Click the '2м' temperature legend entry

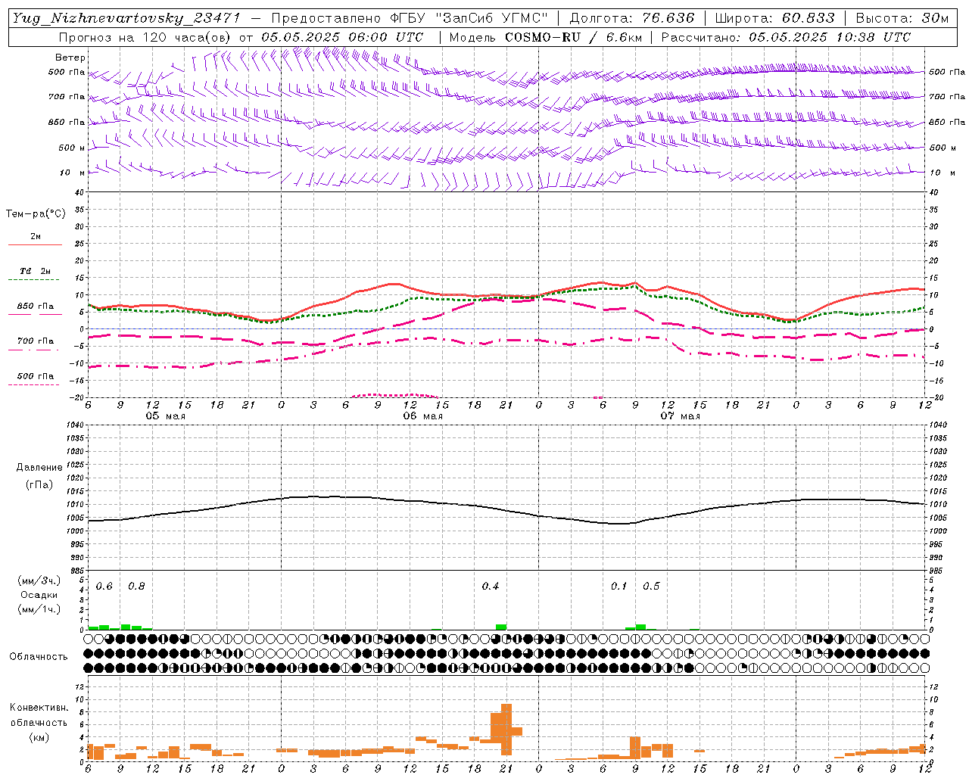click(x=36, y=237)
